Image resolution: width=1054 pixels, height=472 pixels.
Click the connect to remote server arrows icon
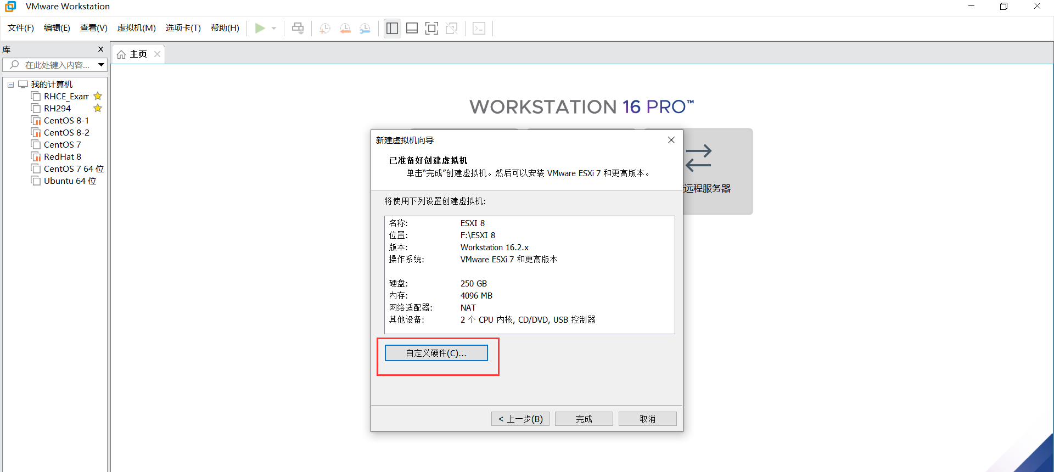coord(698,158)
